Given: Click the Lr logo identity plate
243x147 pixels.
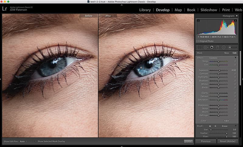Looking at the screenshot, I should coord(5,9).
